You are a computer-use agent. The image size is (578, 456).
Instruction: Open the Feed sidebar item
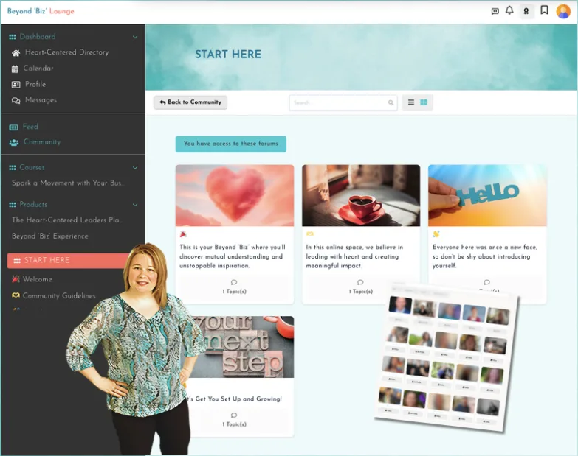click(x=30, y=127)
